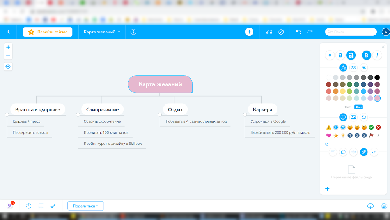Center the map with the target icon
The image size is (390, 220).
(8, 67)
